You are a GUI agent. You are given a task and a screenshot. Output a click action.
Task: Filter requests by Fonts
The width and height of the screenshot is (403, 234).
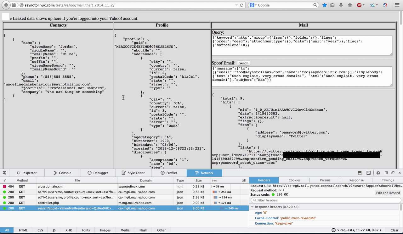(86, 230)
